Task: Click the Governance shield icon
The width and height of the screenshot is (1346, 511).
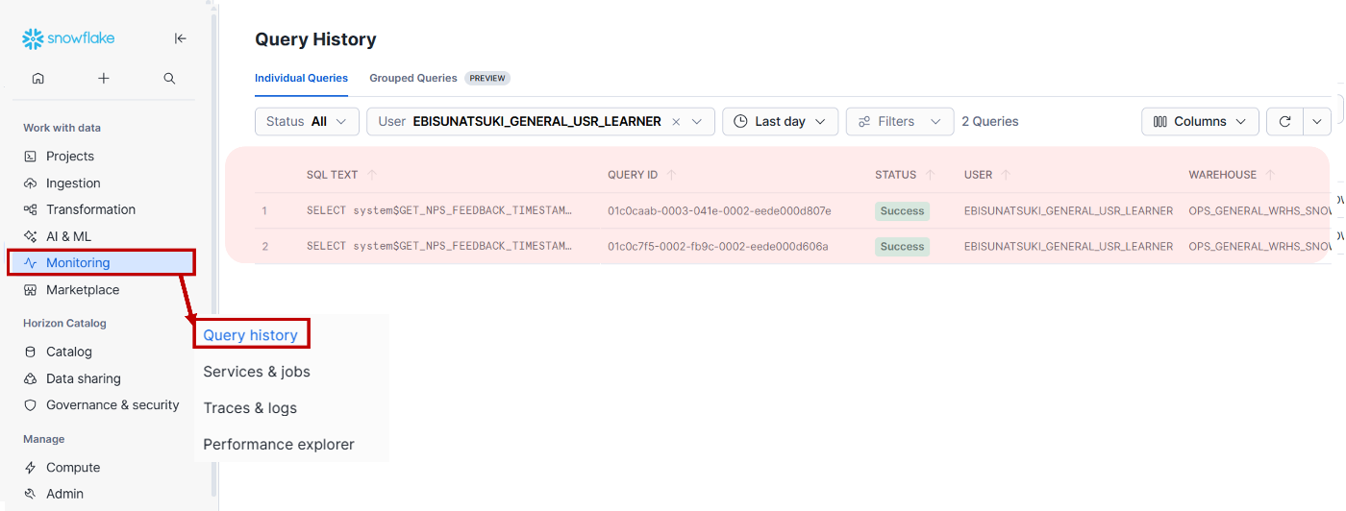Action: [x=30, y=405]
